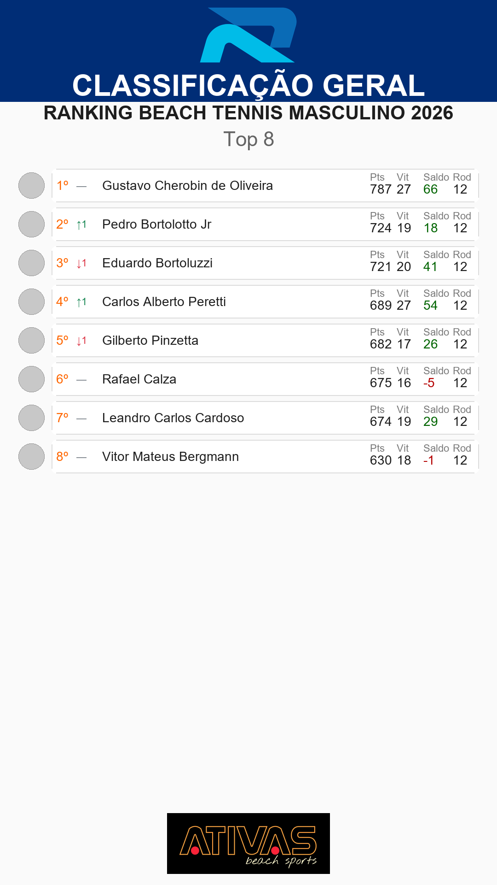Click Pedro Bortolotto Jr's avatar circle
The height and width of the screenshot is (885, 497).
[x=31, y=224]
